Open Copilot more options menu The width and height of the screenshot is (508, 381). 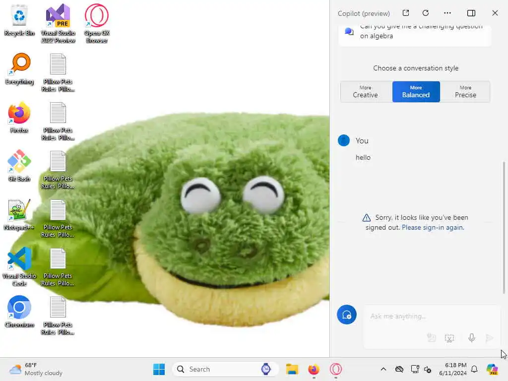tap(447, 13)
